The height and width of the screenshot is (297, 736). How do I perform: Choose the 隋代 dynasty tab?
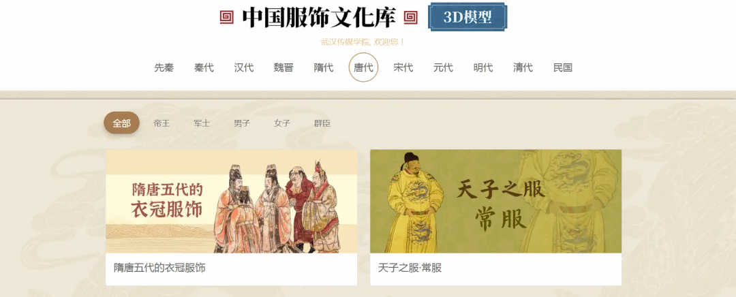(324, 67)
